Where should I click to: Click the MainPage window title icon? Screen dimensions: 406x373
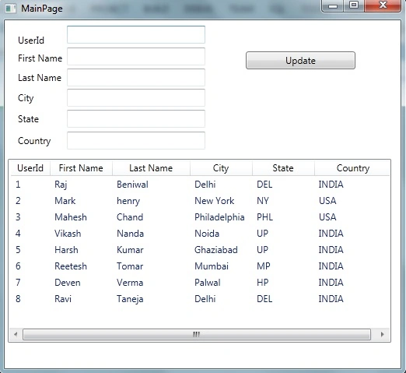pyautogui.click(x=10, y=8)
